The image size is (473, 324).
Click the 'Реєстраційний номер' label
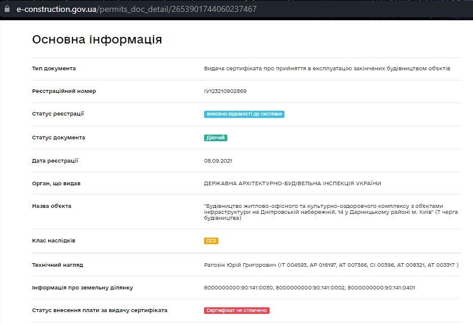pos(64,91)
